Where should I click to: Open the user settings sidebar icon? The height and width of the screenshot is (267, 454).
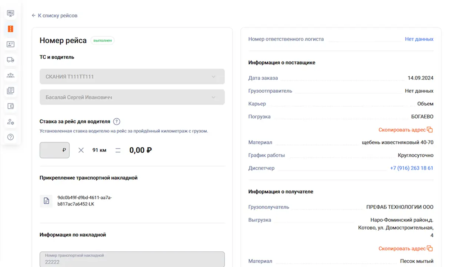10,122
